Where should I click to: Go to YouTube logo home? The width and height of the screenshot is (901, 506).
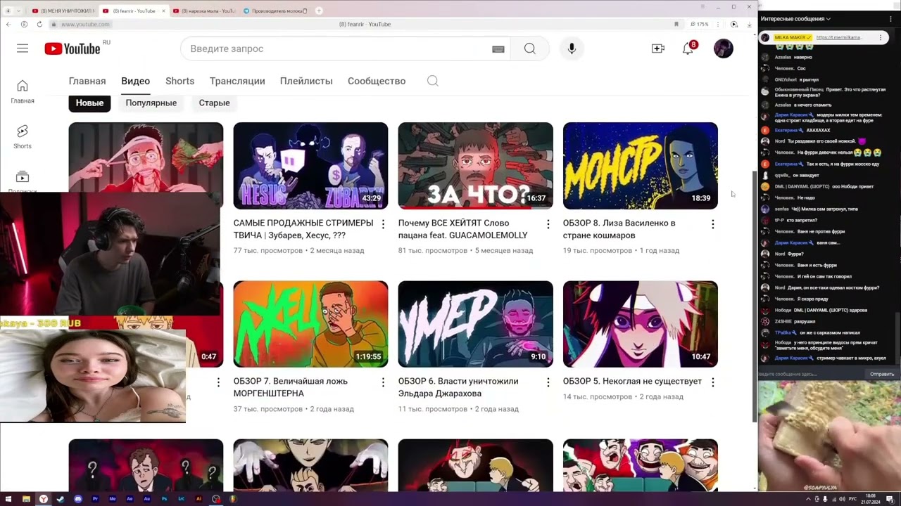coord(73,48)
